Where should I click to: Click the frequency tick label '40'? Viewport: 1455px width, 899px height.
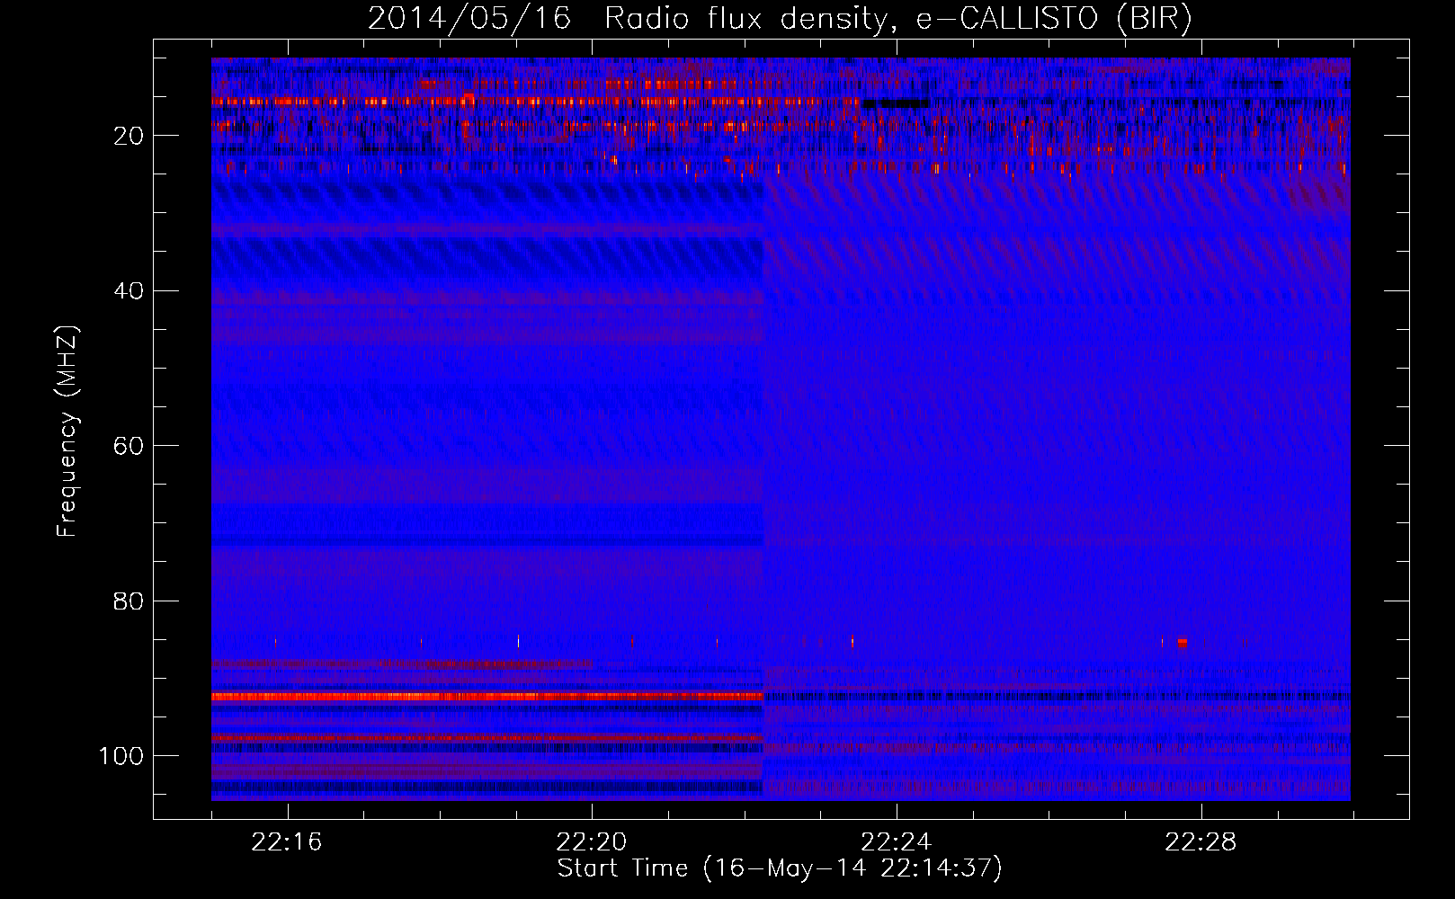pos(129,291)
